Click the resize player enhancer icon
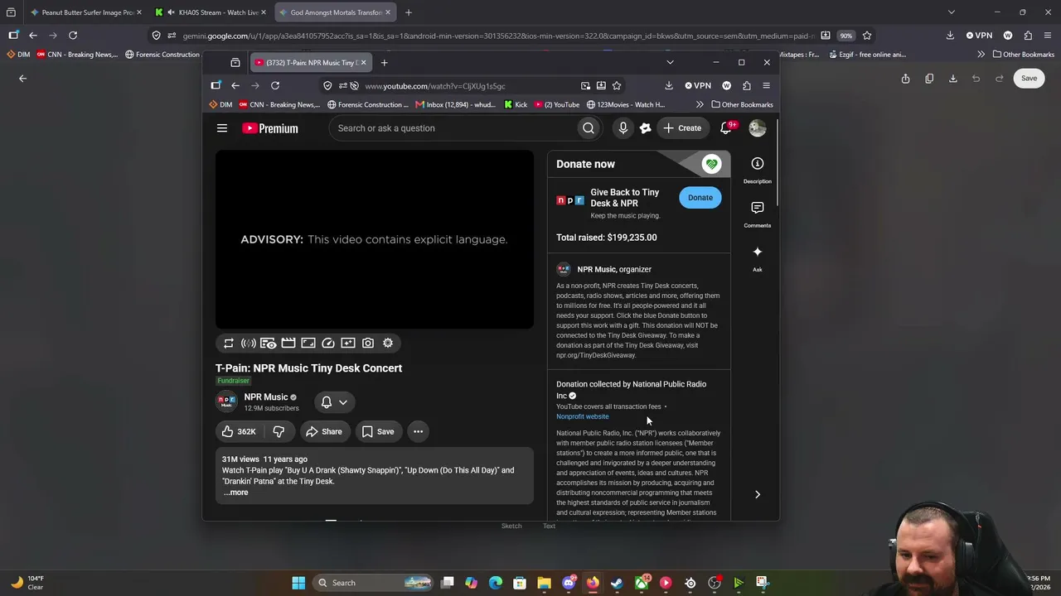The height and width of the screenshot is (596, 1061). point(308,343)
